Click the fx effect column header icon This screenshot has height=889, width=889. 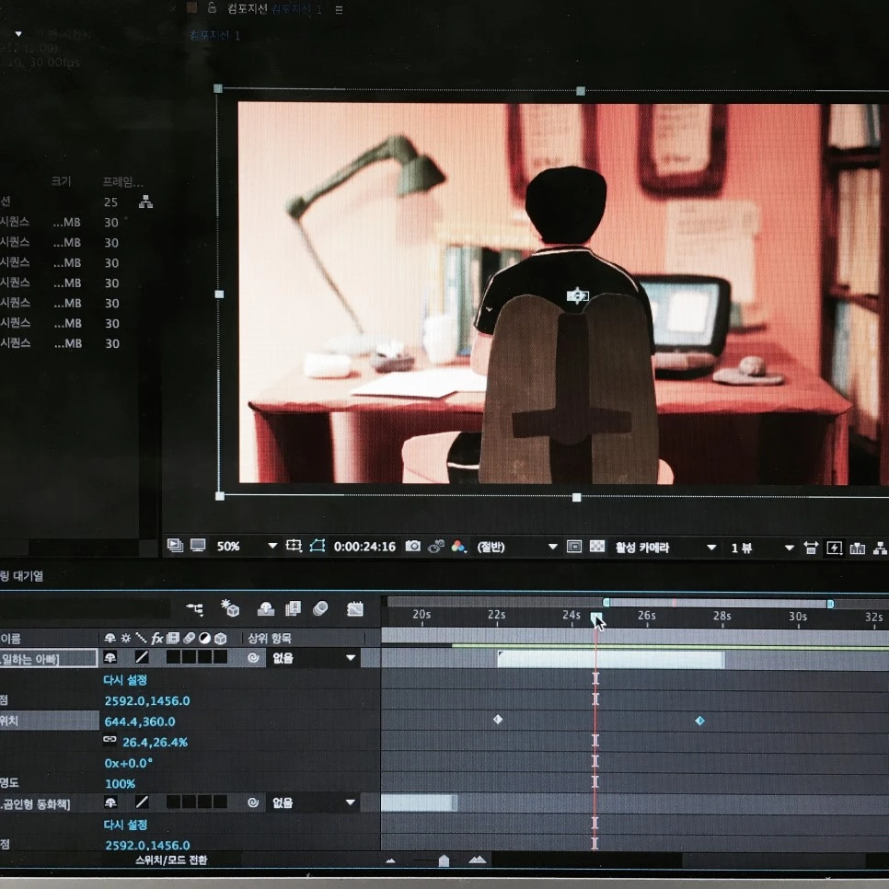157,639
